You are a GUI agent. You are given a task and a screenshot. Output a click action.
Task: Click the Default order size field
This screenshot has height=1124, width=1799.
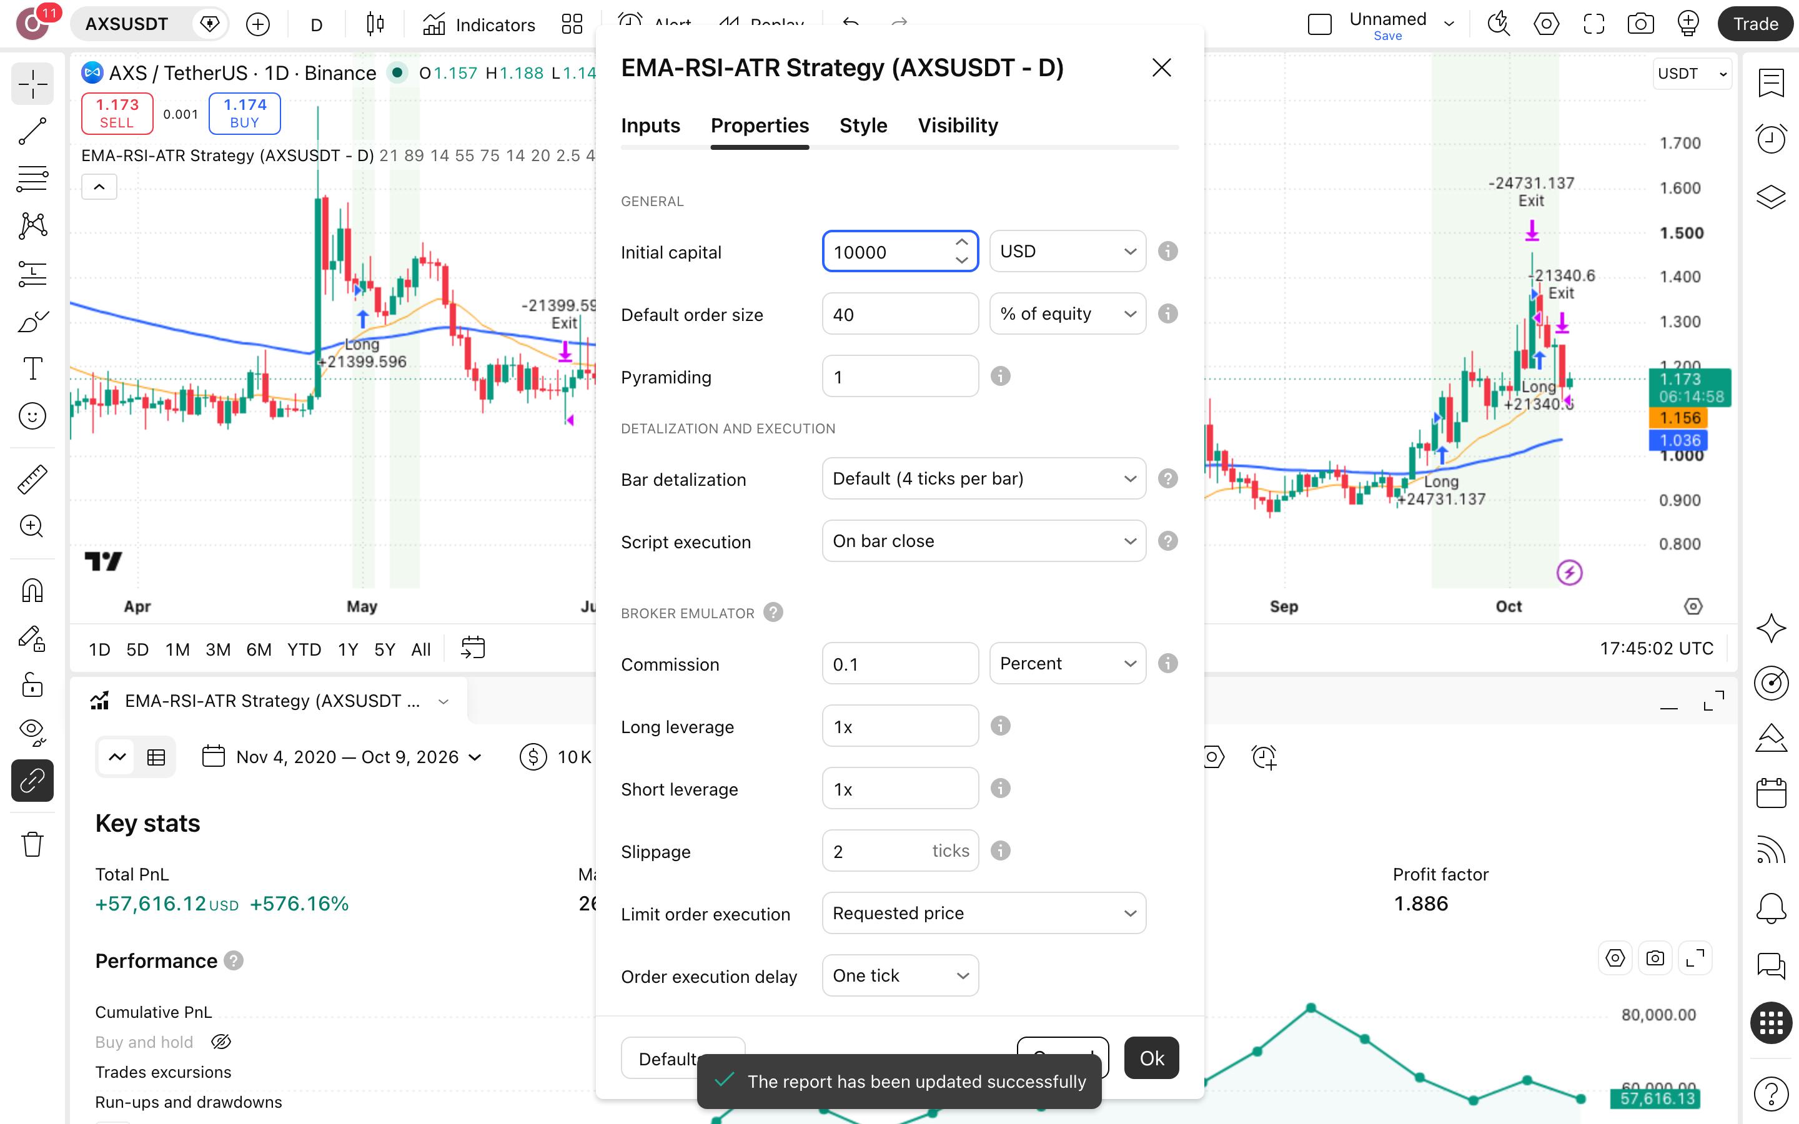[x=900, y=313]
